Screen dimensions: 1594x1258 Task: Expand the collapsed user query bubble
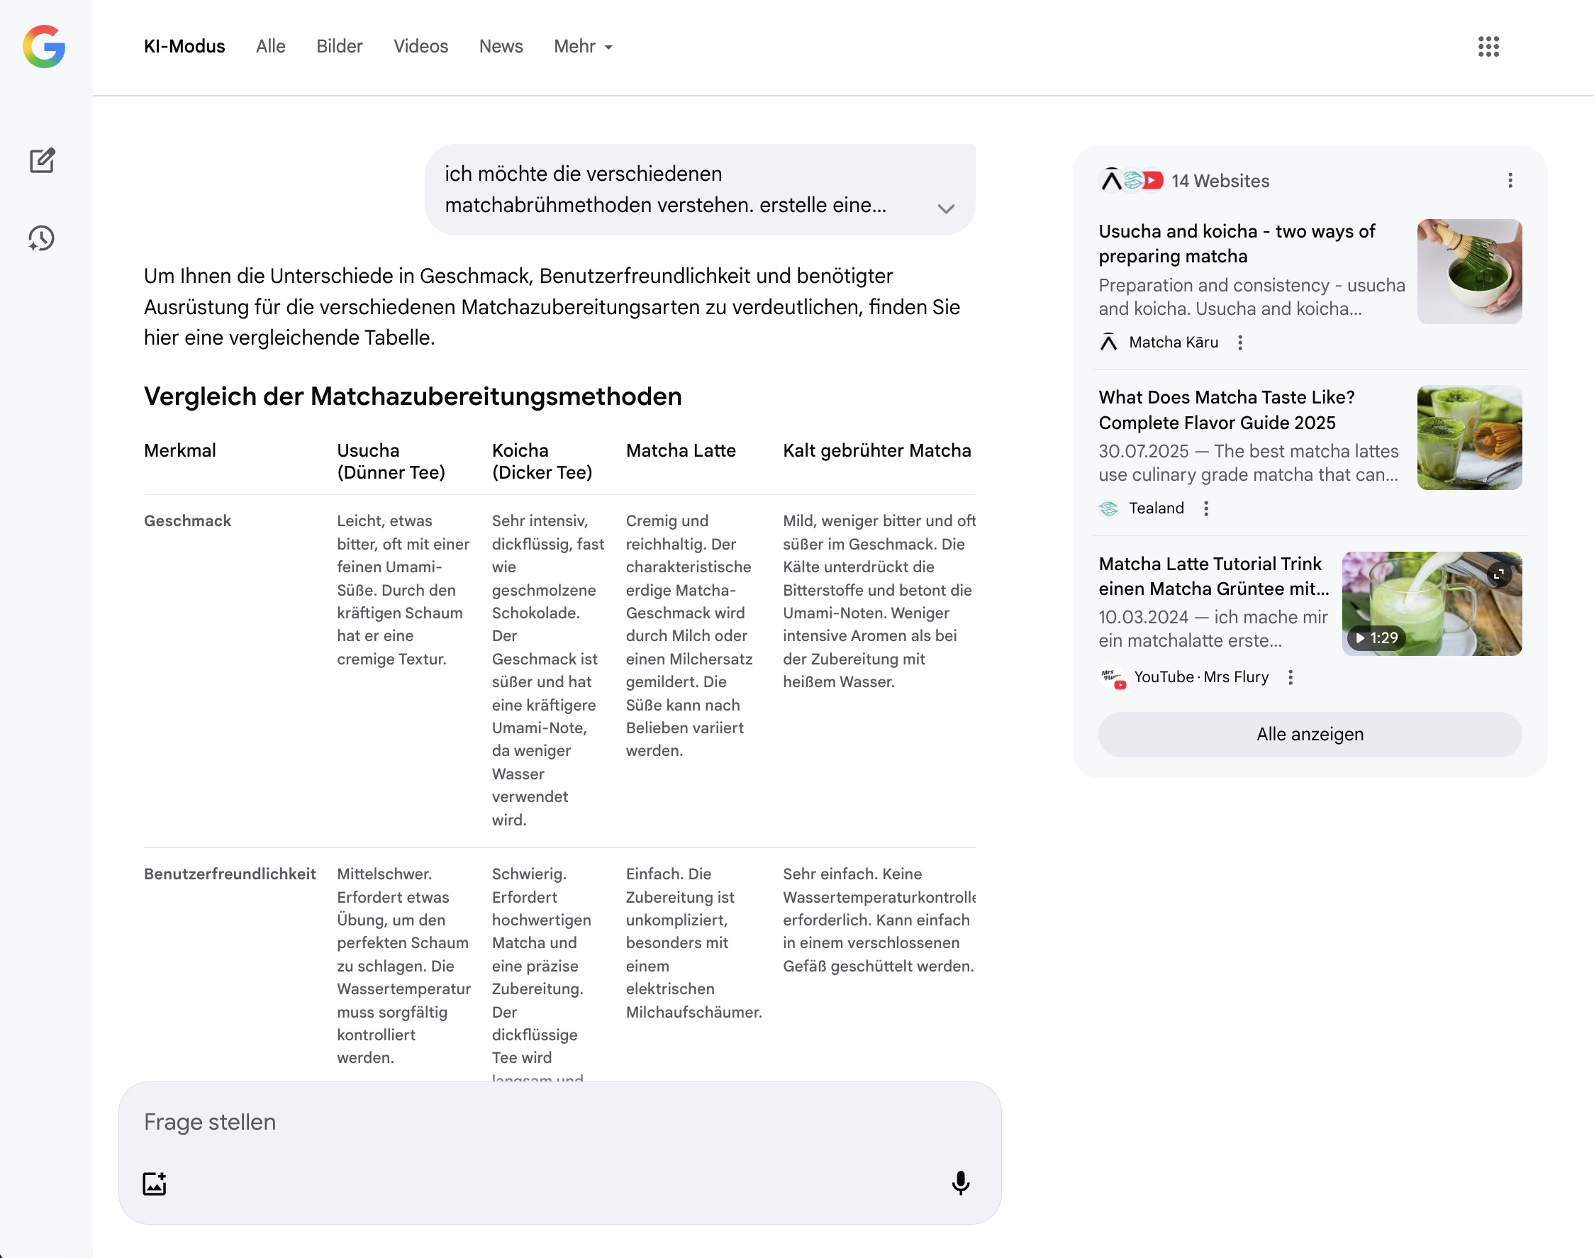click(946, 208)
